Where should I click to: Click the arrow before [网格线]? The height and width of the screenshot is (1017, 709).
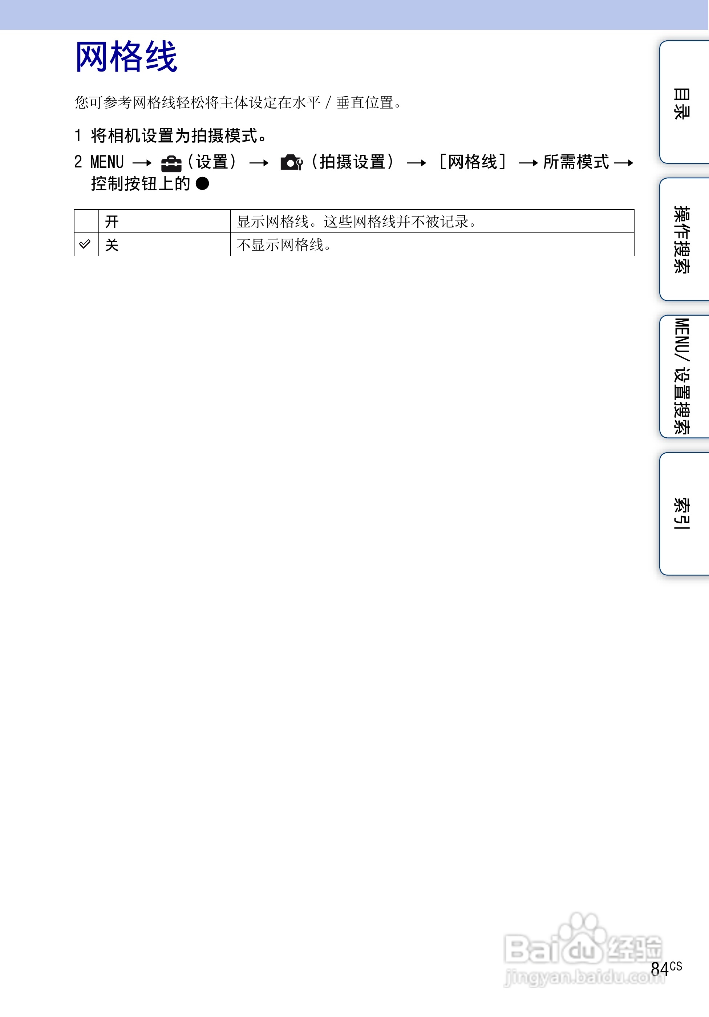click(x=416, y=163)
